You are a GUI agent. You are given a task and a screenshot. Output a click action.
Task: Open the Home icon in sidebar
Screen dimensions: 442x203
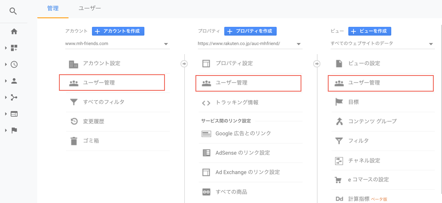[14, 32]
